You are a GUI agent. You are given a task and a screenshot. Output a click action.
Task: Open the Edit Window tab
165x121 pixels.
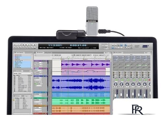(40, 53)
